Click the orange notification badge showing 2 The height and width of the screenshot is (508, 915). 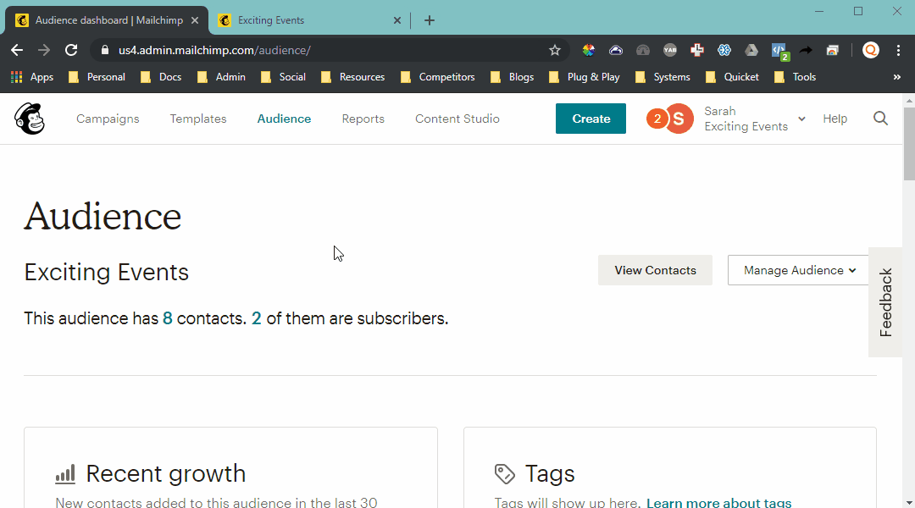[x=657, y=119]
